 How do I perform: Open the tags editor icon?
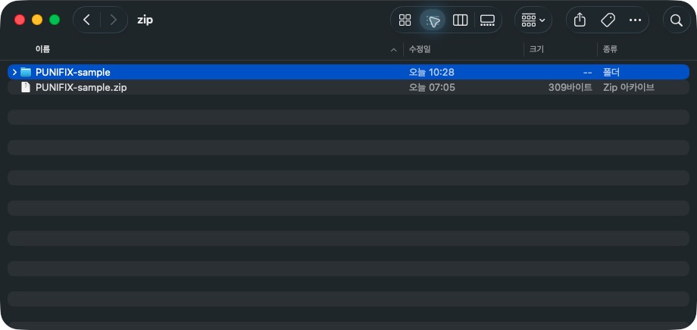click(608, 20)
